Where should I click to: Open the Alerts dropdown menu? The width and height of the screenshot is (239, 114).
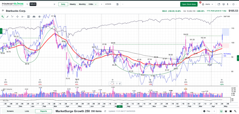pyautogui.click(x=212, y=4)
